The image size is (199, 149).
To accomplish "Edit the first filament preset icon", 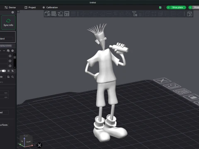I will pos(10,56).
